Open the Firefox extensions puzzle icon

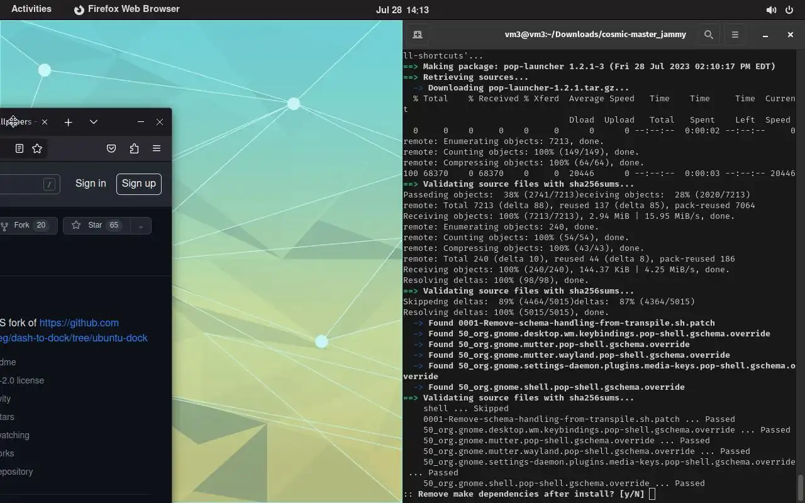pos(134,148)
